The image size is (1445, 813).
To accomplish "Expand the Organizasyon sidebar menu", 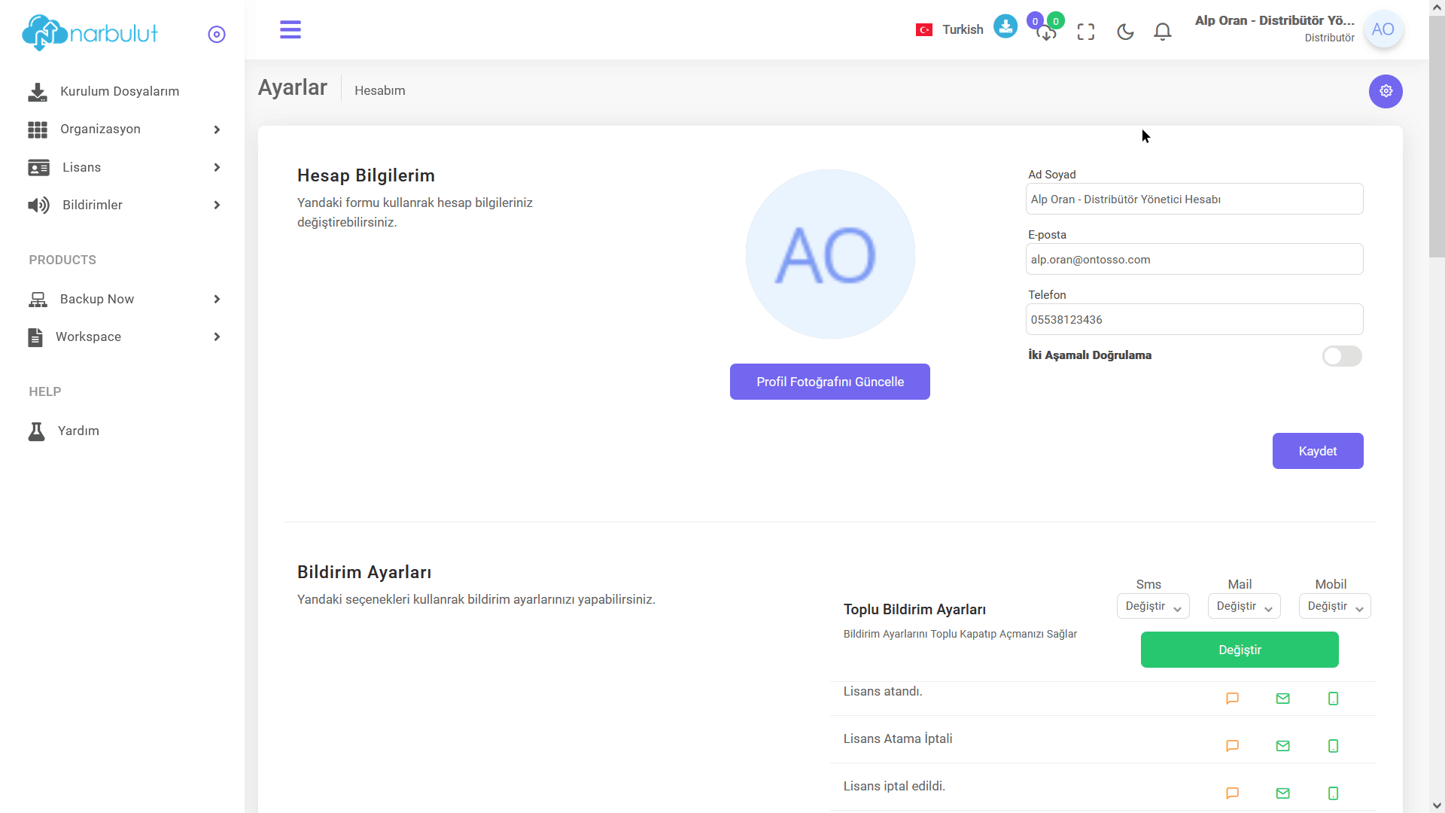I will (x=124, y=129).
